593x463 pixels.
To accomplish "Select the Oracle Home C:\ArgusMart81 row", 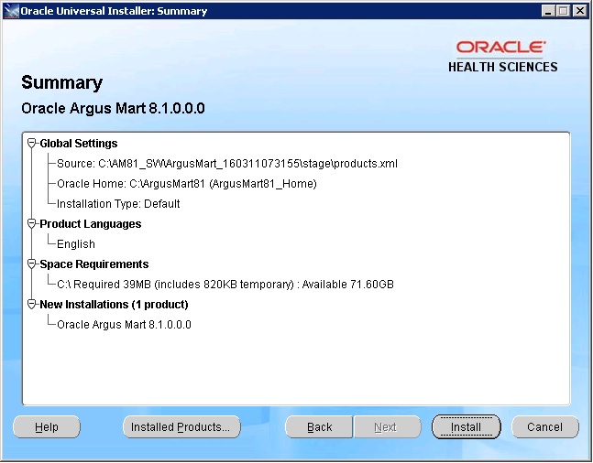I will (187, 184).
